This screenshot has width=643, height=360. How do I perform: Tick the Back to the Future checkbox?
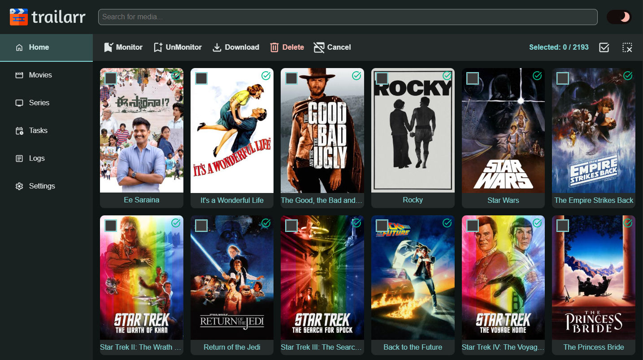pos(382,225)
